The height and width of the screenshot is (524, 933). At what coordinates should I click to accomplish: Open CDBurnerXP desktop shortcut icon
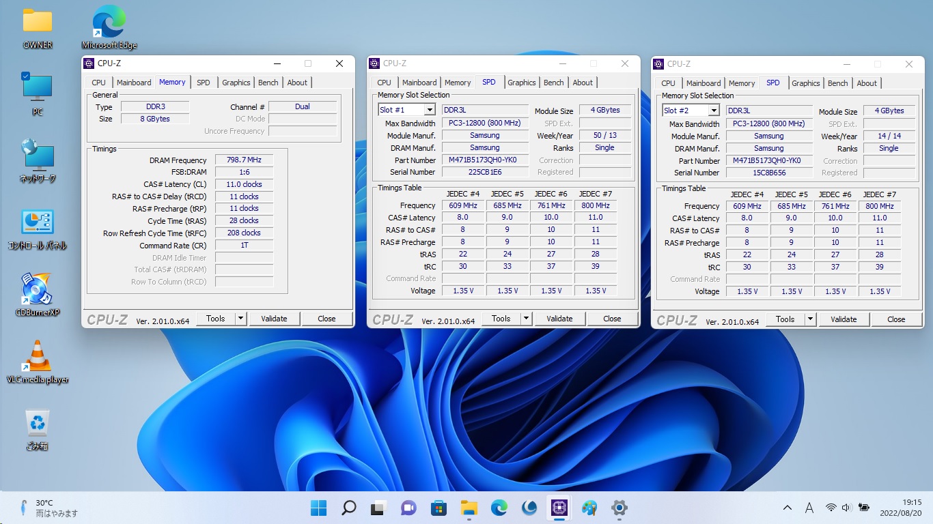pos(37,290)
